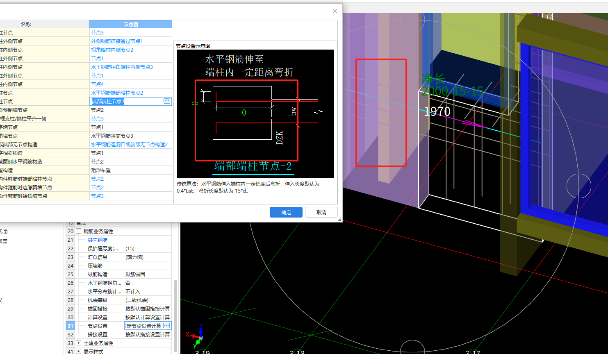Select the 节点4 cell
The height and width of the screenshot is (354, 608).
point(131,84)
